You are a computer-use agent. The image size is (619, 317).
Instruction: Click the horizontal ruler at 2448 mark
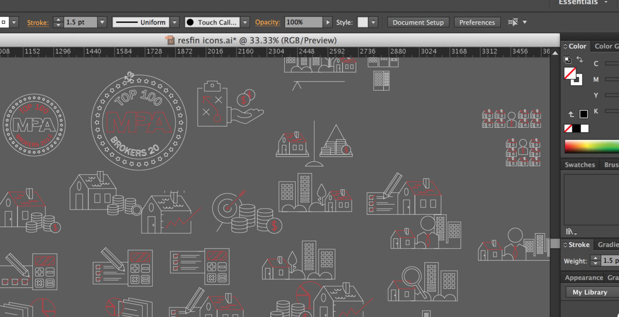click(x=306, y=51)
